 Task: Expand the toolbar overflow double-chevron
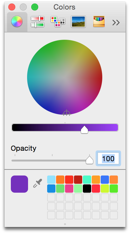pyautogui.click(x=116, y=23)
